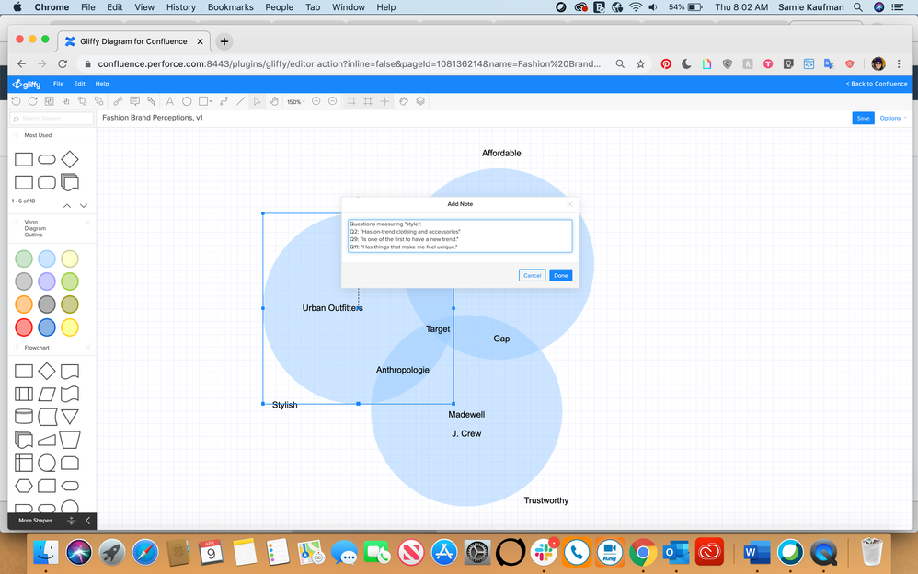Select the Gliffy Diagram for Confluence tab
Viewport: 918px width, 574px height.
click(x=133, y=41)
